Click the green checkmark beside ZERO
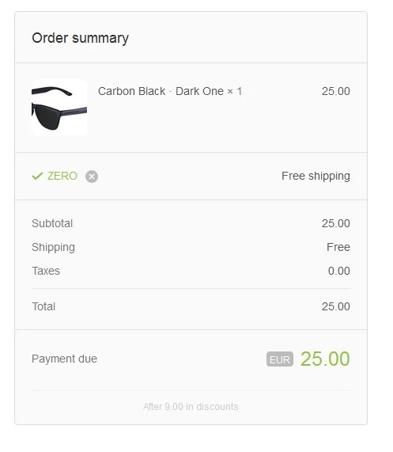Screen dimensions: 393x452 tap(37, 176)
